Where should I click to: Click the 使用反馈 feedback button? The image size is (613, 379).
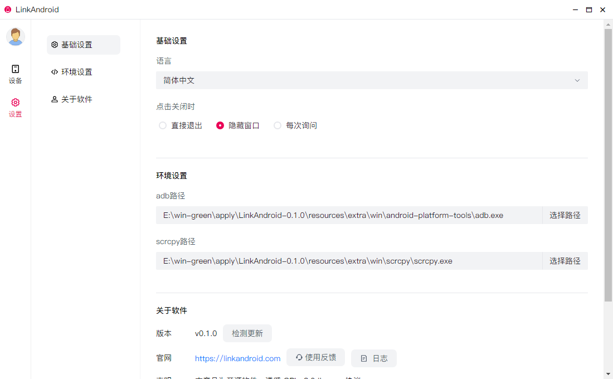315,357
